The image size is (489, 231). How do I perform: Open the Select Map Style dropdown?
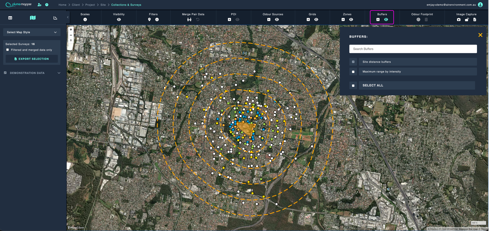tap(32, 32)
